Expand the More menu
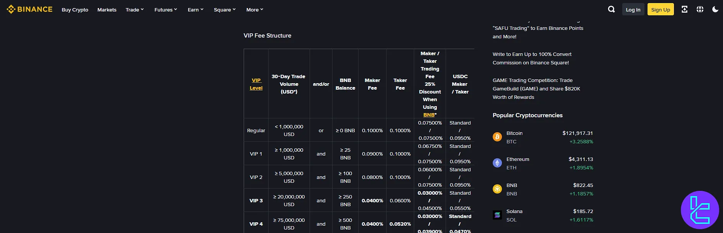 [255, 10]
